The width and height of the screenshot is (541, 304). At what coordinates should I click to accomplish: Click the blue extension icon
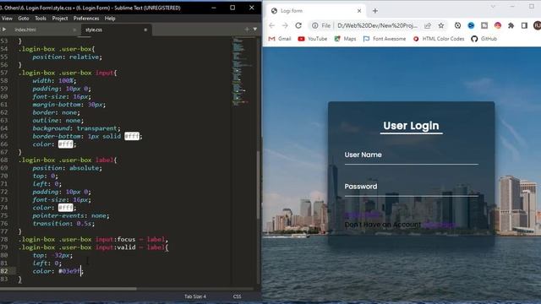tap(471, 25)
